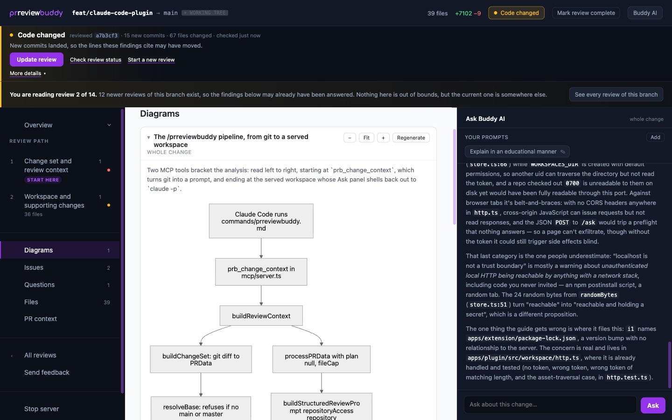Click the minus zoom-out diagram button

click(350, 138)
